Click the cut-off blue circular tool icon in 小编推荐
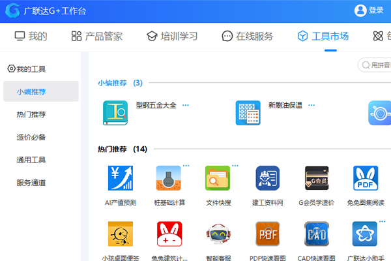 (379, 113)
